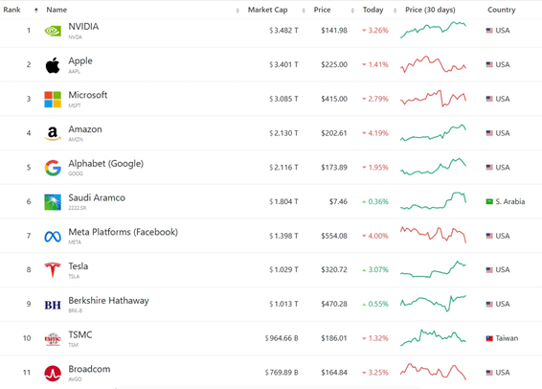
Task: Click the Berkshire Hathaway BH logo
Action: tap(53, 305)
